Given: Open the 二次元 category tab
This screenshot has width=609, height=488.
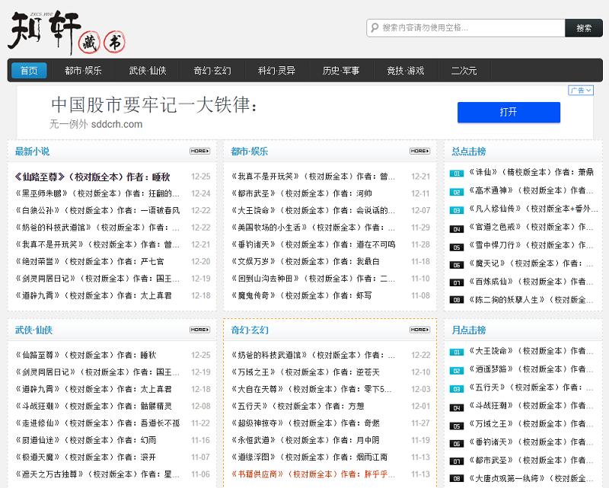Looking at the screenshot, I should tap(465, 70).
